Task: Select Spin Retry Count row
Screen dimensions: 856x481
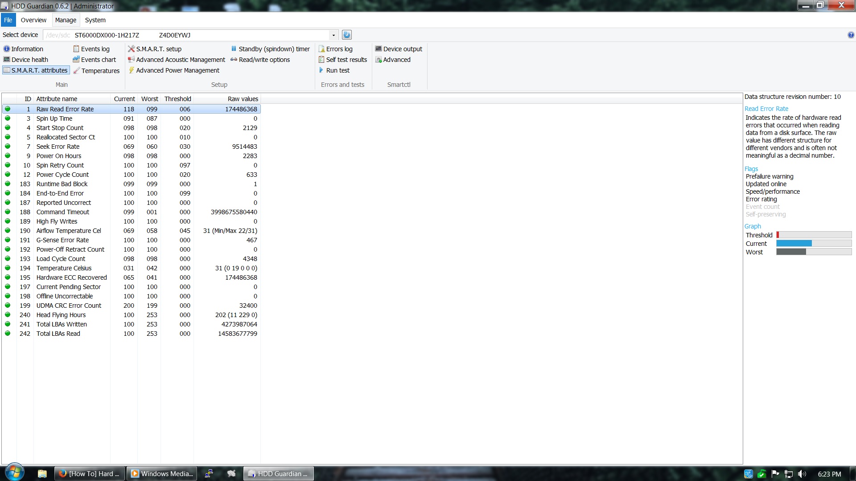Action: click(132, 165)
